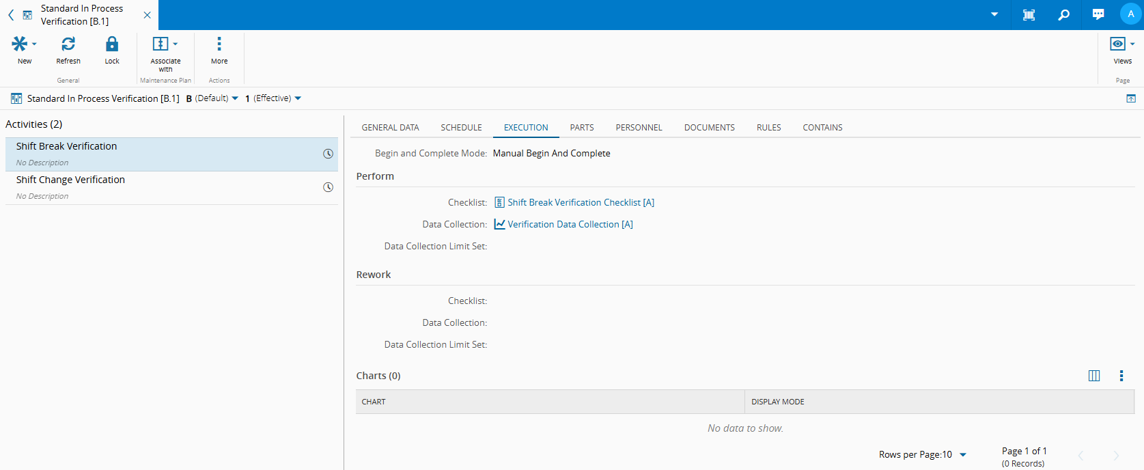Open the More actions menu

click(219, 44)
